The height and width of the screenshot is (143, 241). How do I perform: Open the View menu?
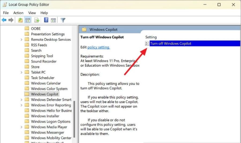coord(32,13)
